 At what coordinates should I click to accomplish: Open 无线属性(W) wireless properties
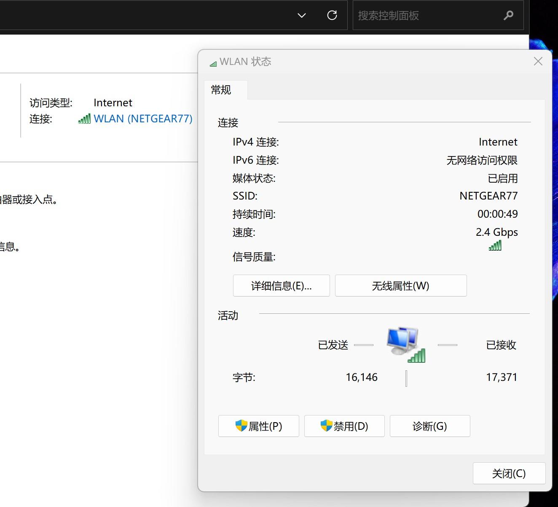[401, 286]
